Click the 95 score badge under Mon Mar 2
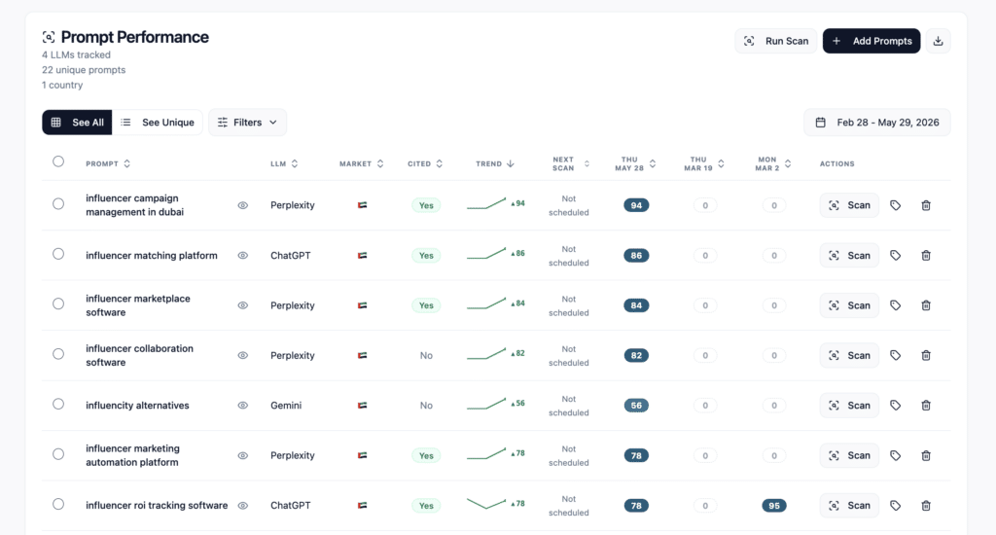The height and width of the screenshot is (535, 996). pos(773,506)
